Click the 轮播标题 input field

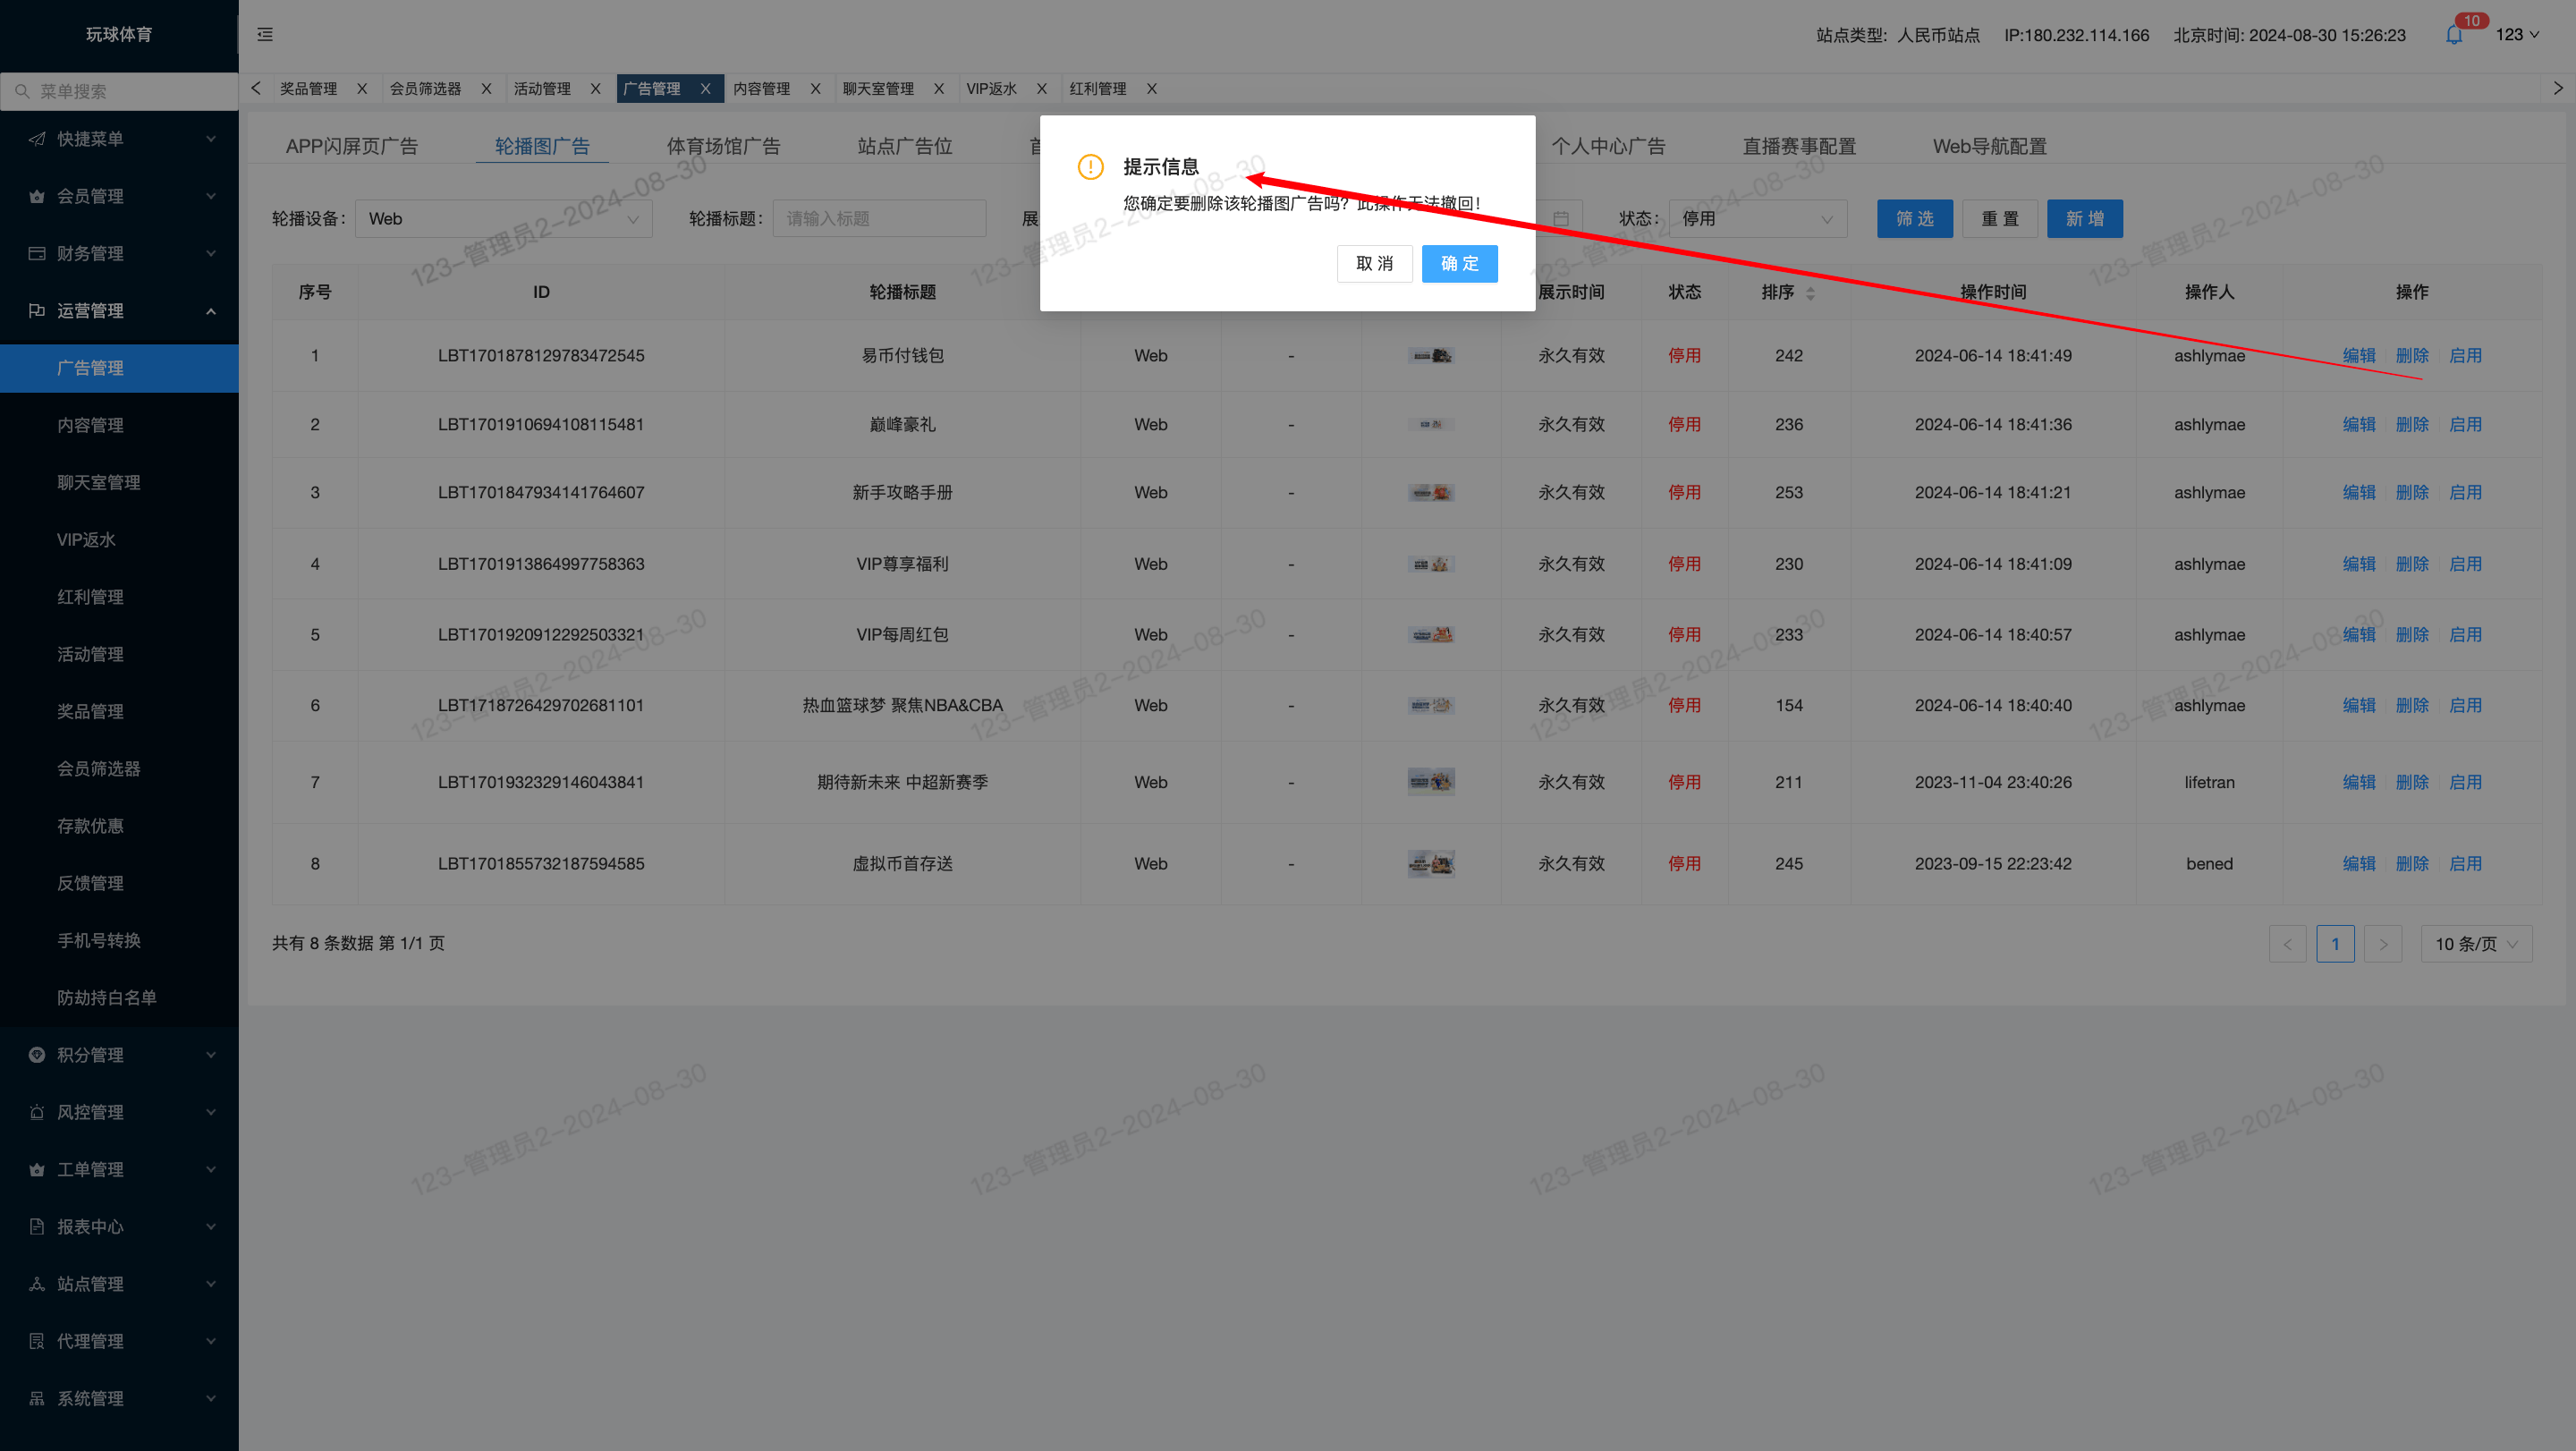[x=879, y=219]
